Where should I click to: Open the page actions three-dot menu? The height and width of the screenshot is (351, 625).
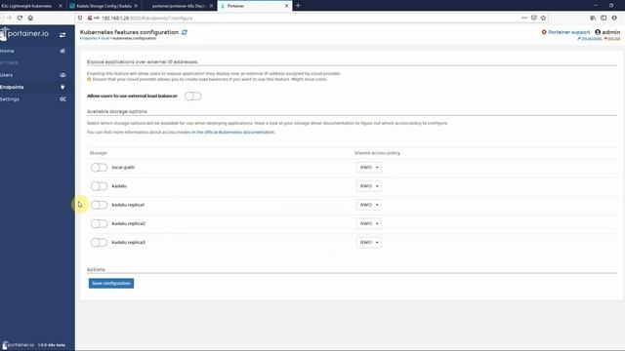tap(524, 18)
